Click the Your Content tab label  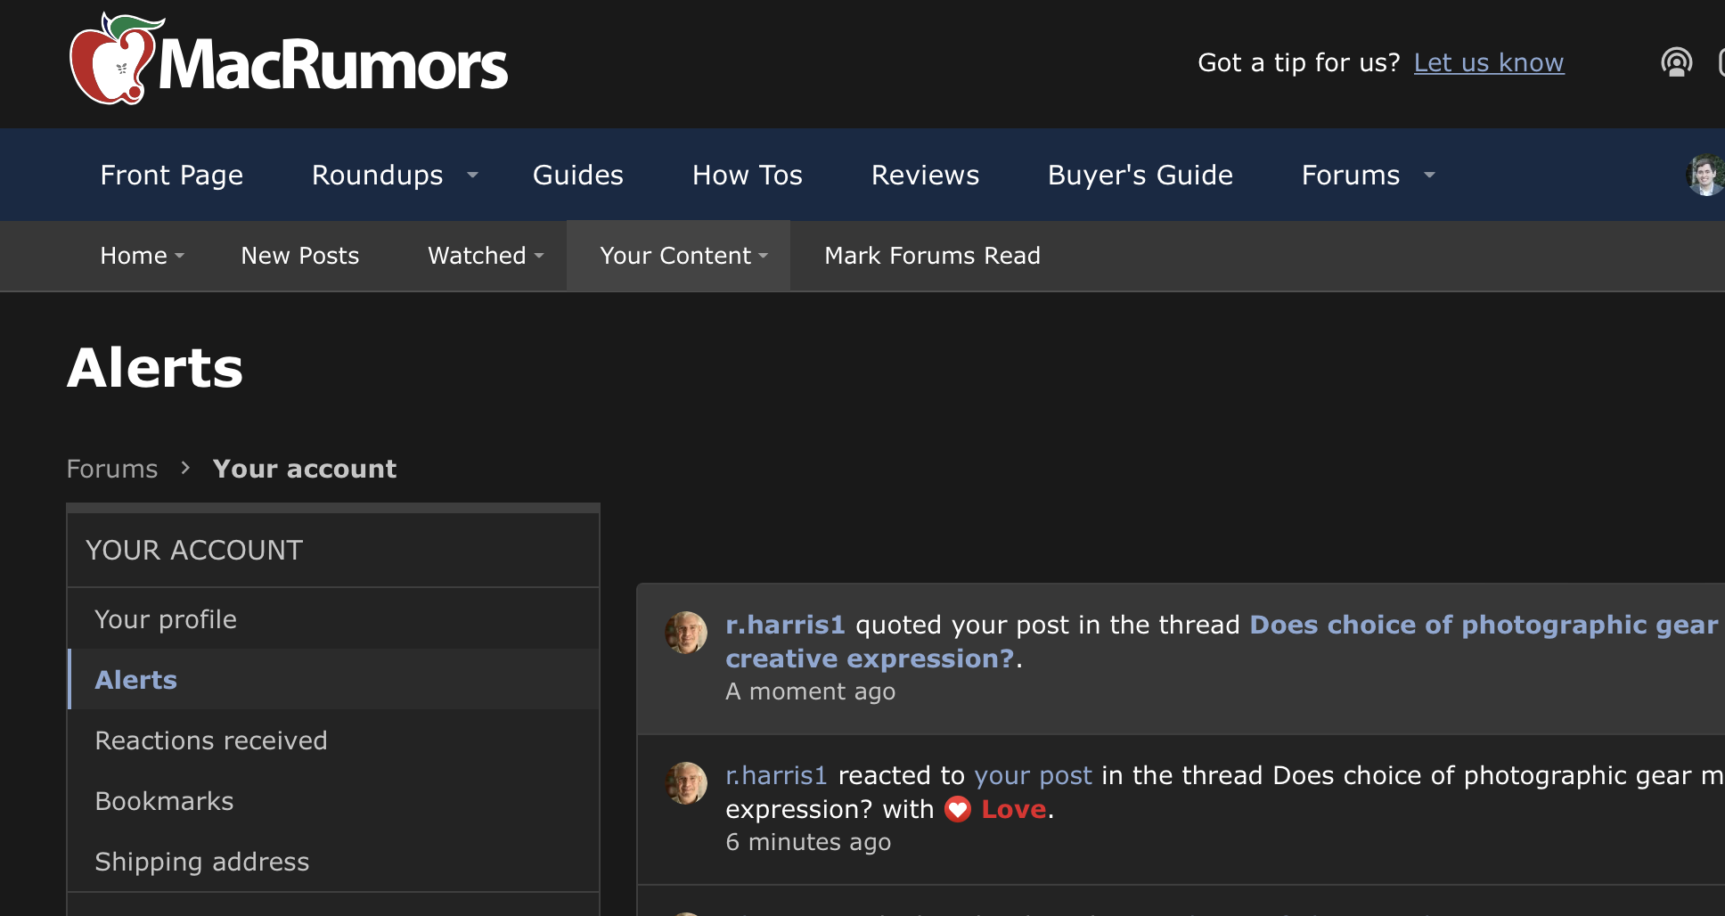[x=675, y=256]
